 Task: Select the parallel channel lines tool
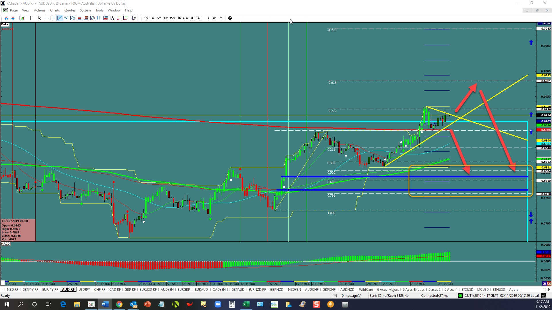(x=66, y=18)
